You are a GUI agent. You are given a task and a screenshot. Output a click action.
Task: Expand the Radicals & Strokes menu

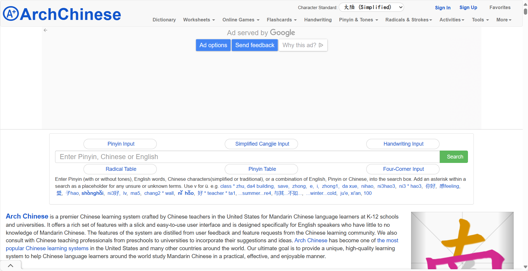[408, 20]
